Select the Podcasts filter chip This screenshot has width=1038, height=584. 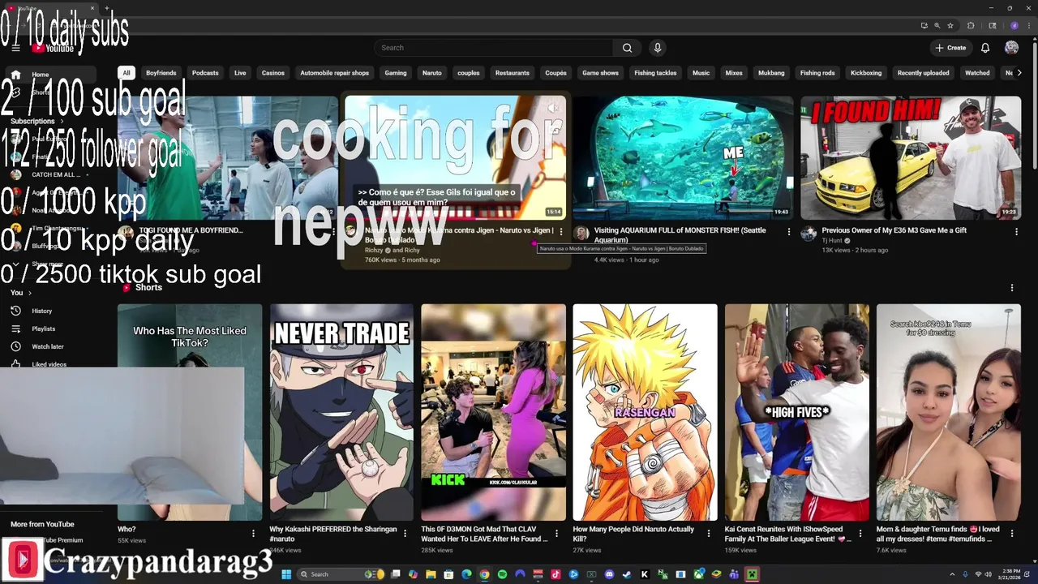[x=205, y=73]
